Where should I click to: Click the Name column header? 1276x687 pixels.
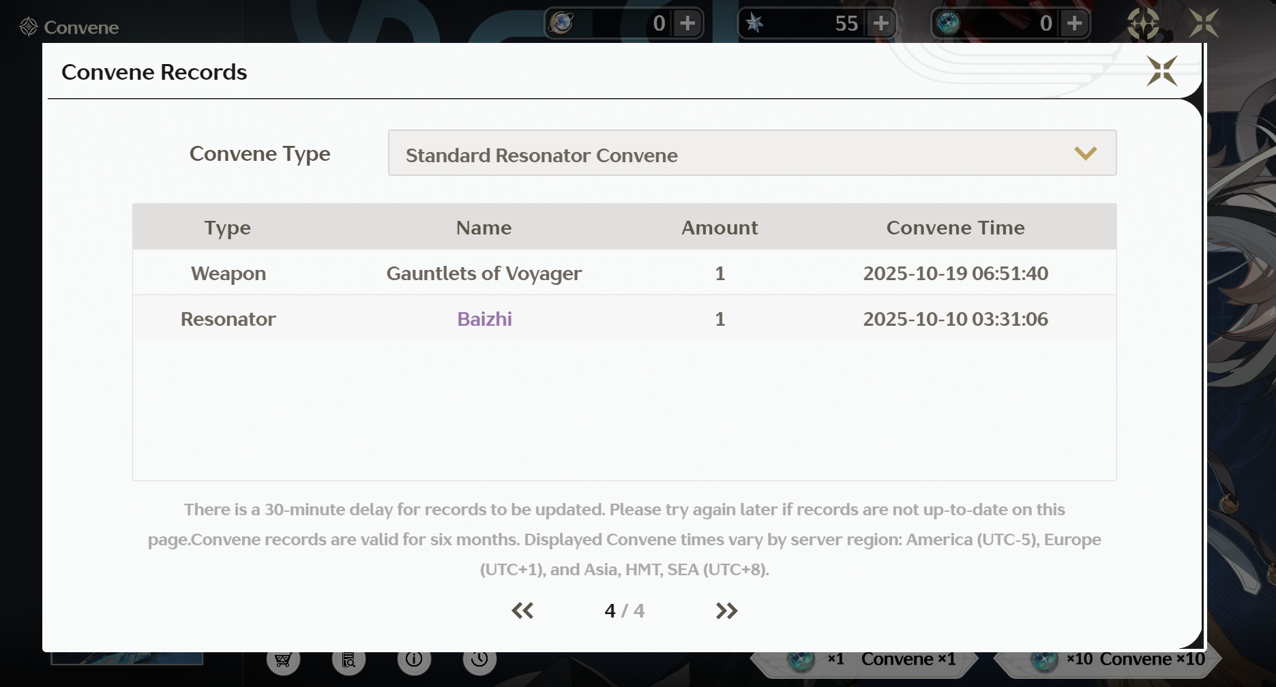484,228
